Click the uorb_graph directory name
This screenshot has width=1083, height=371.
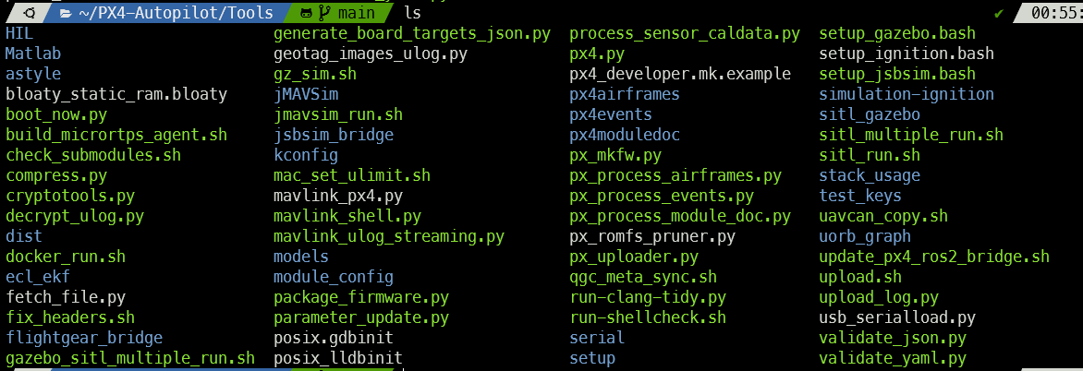click(864, 236)
